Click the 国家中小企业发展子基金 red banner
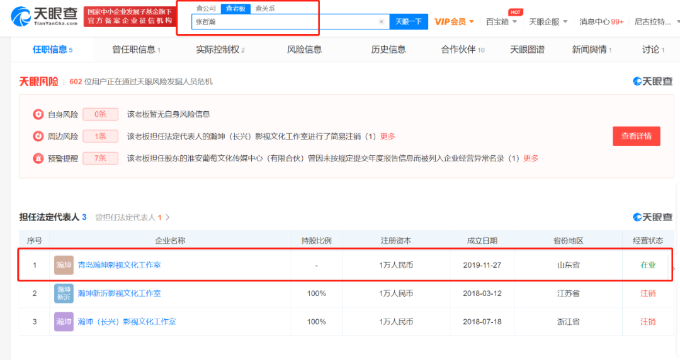680x360 pixels. [129, 16]
